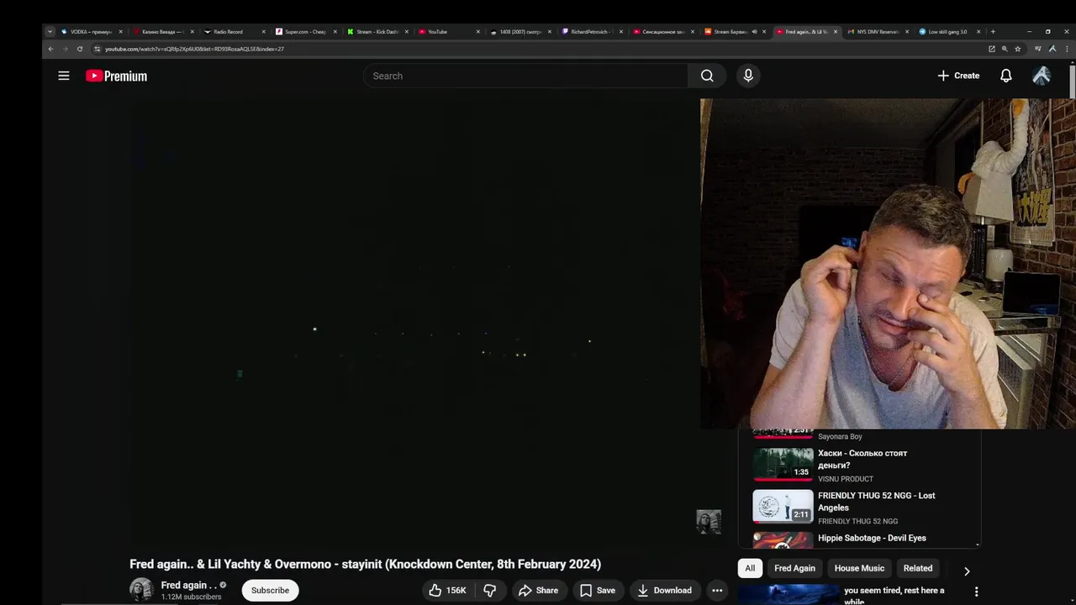Screen dimensions: 1076x605
Task: Close the VODKA tab
Action: (x=120, y=32)
